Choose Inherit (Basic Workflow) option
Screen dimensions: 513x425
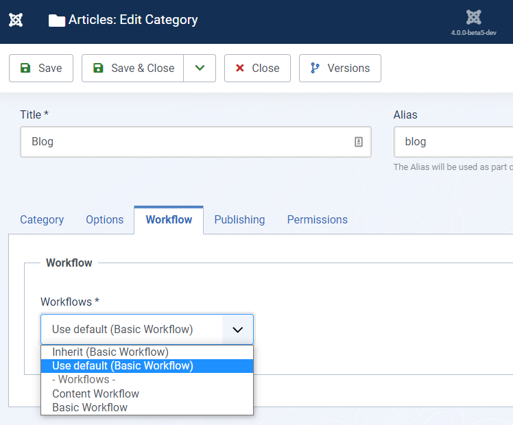(x=110, y=352)
